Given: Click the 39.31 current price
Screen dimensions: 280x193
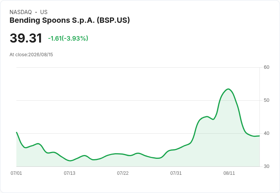Looking at the screenshot, I should point(26,38).
